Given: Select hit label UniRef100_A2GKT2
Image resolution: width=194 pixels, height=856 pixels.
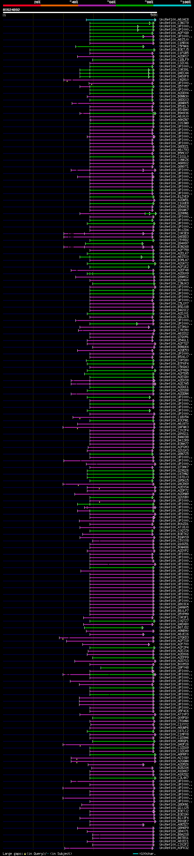Looking at the screenshot, I should pyautogui.click(x=174, y=264).
